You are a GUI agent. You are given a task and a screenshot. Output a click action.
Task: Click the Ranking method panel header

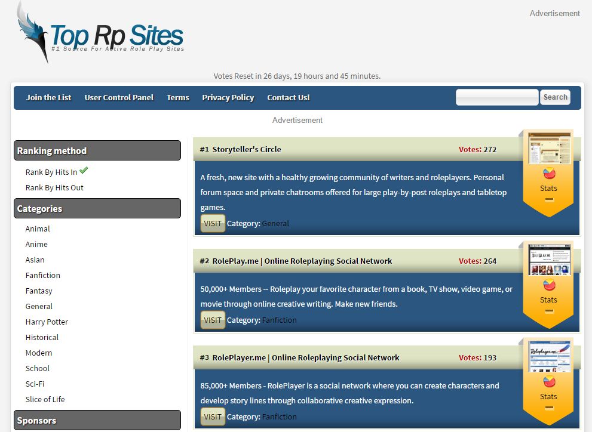pyautogui.click(x=97, y=150)
